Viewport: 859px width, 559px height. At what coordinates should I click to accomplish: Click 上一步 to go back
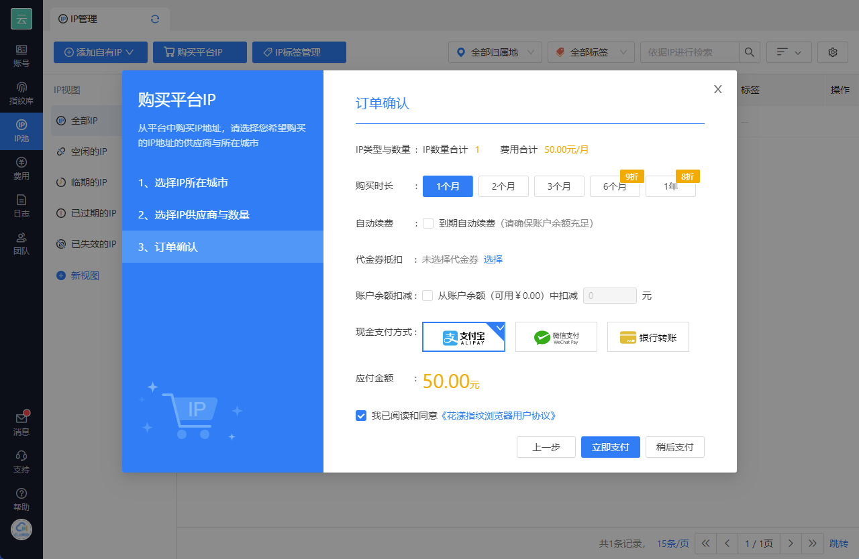tap(546, 447)
